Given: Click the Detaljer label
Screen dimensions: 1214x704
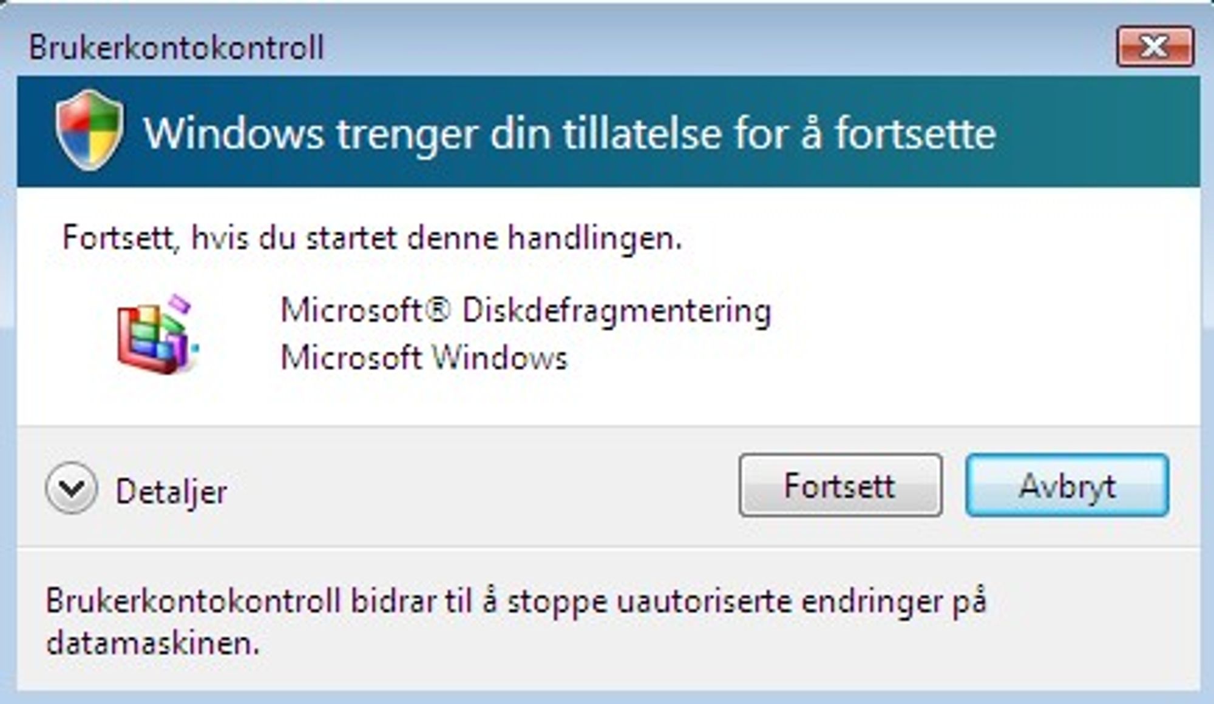Looking at the screenshot, I should [x=171, y=491].
